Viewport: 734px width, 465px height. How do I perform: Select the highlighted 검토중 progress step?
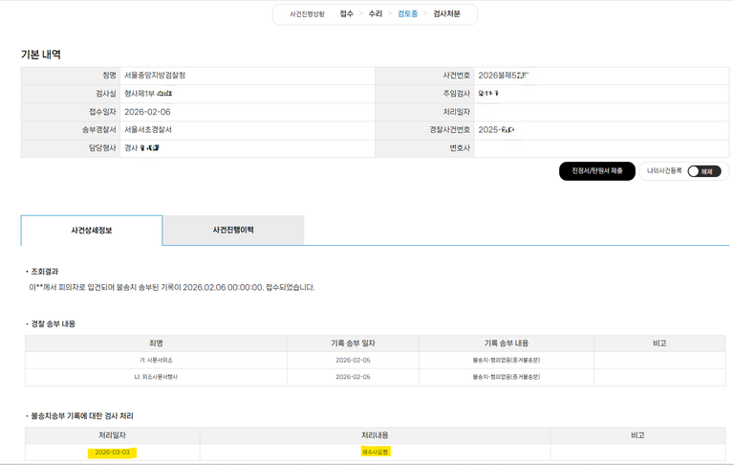pyautogui.click(x=407, y=14)
